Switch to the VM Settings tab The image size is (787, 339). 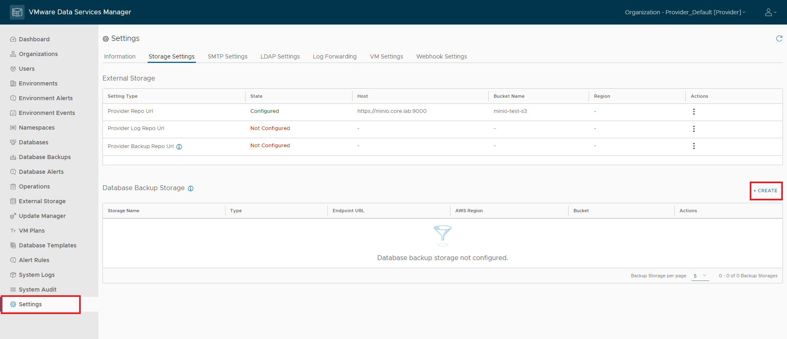387,56
